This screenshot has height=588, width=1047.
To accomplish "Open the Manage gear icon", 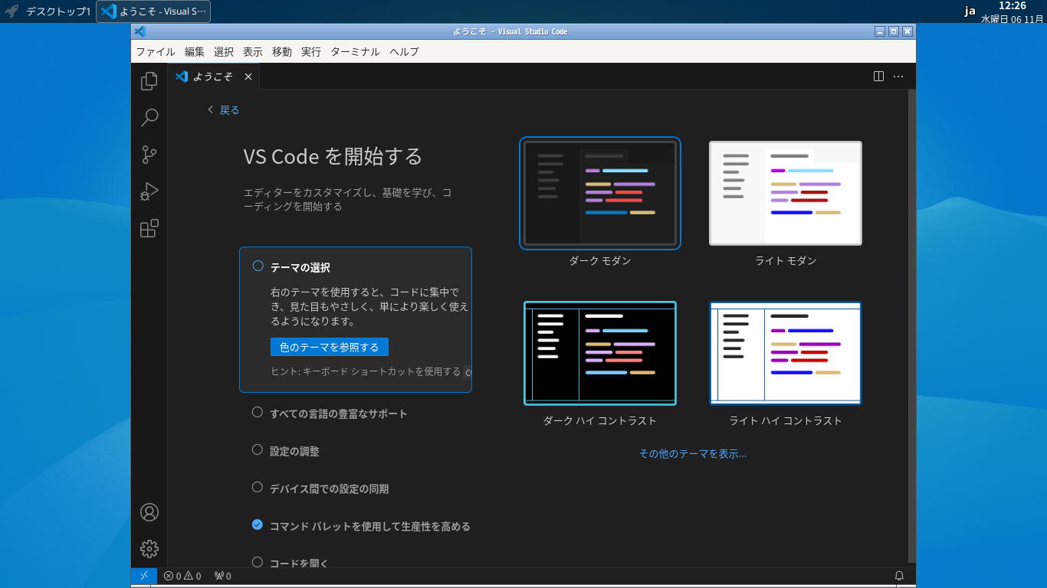I will (149, 549).
